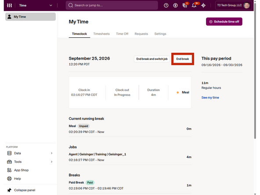Switch to the Time Off tab
This screenshot has height=195, width=260.
pos(122,34)
